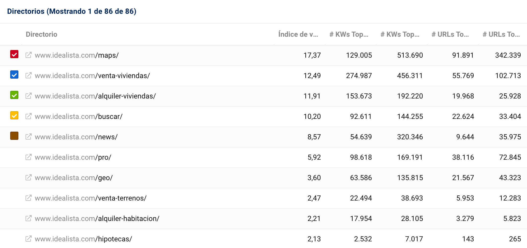This screenshot has width=527, height=248.
Task: Toggle the yellow /buscar/ checkbox
Action: click(14, 116)
